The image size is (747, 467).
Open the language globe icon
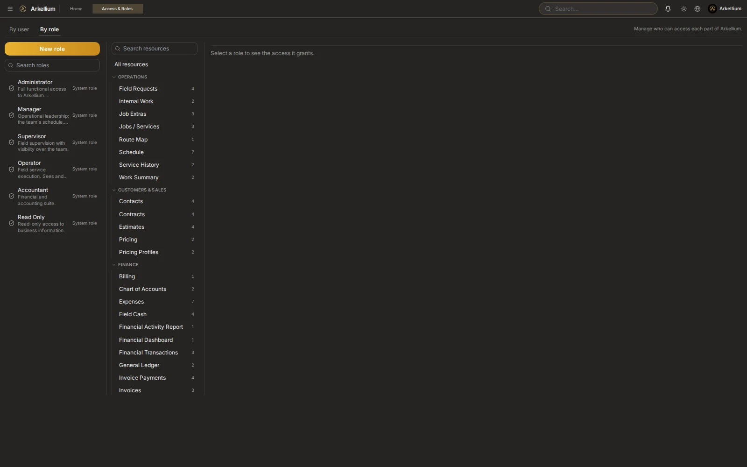tap(697, 9)
